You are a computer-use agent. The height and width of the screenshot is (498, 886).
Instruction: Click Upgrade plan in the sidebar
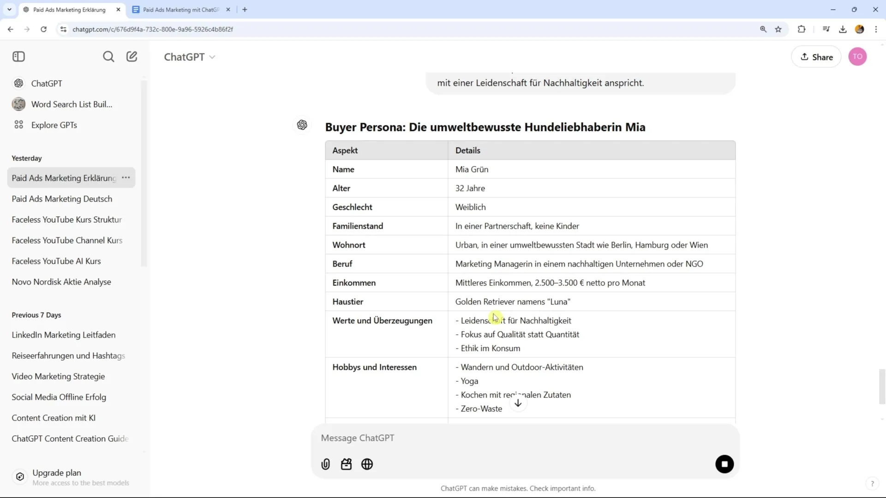click(x=72, y=477)
